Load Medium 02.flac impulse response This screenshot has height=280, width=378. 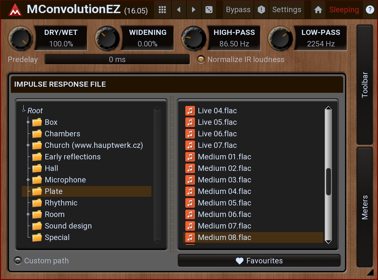tap(253, 168)
